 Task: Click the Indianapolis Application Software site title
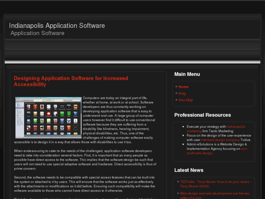pyautogui.click(x=57, y=26)
